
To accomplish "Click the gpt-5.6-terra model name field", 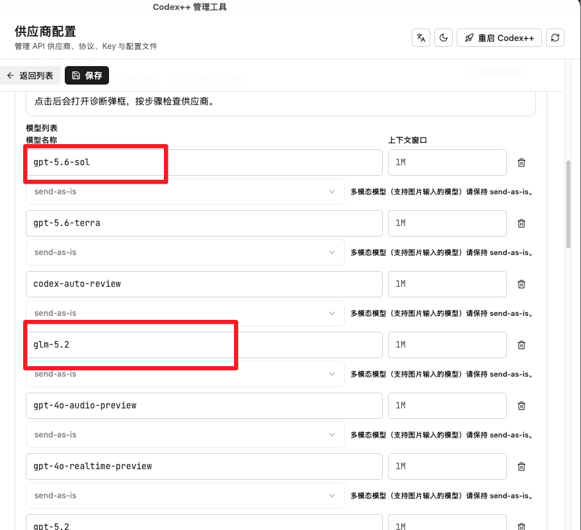I will [x=204, y=223].
